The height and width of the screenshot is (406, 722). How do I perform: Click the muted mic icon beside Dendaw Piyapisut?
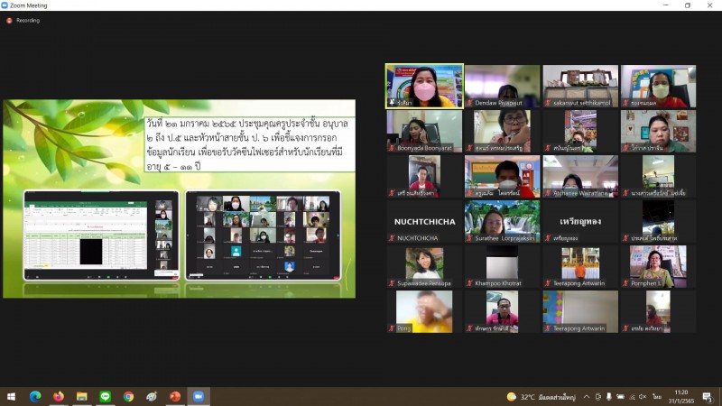tap(469, 103)
